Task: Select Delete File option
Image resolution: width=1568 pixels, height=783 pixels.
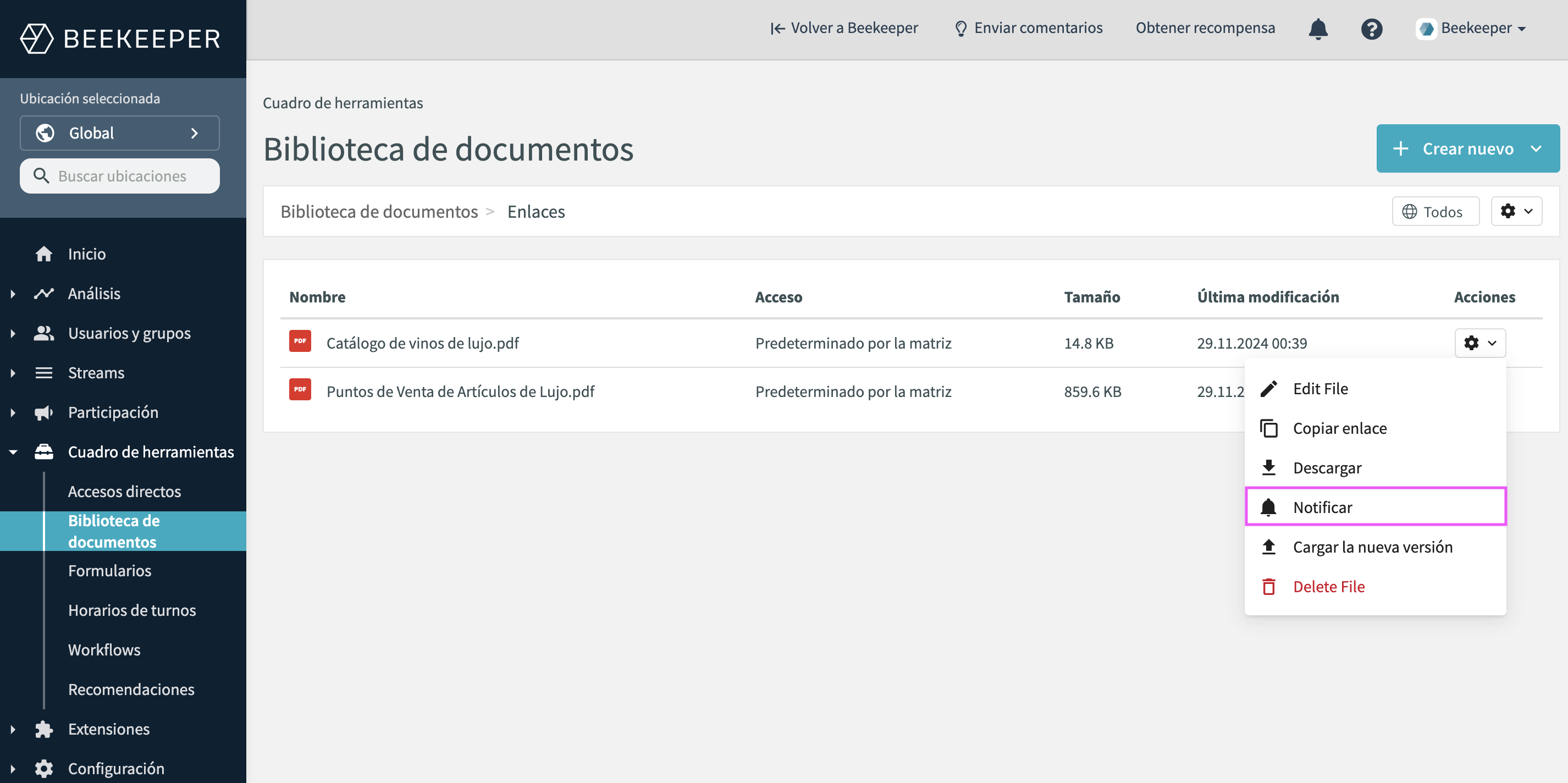Action: pos(1375,586)
